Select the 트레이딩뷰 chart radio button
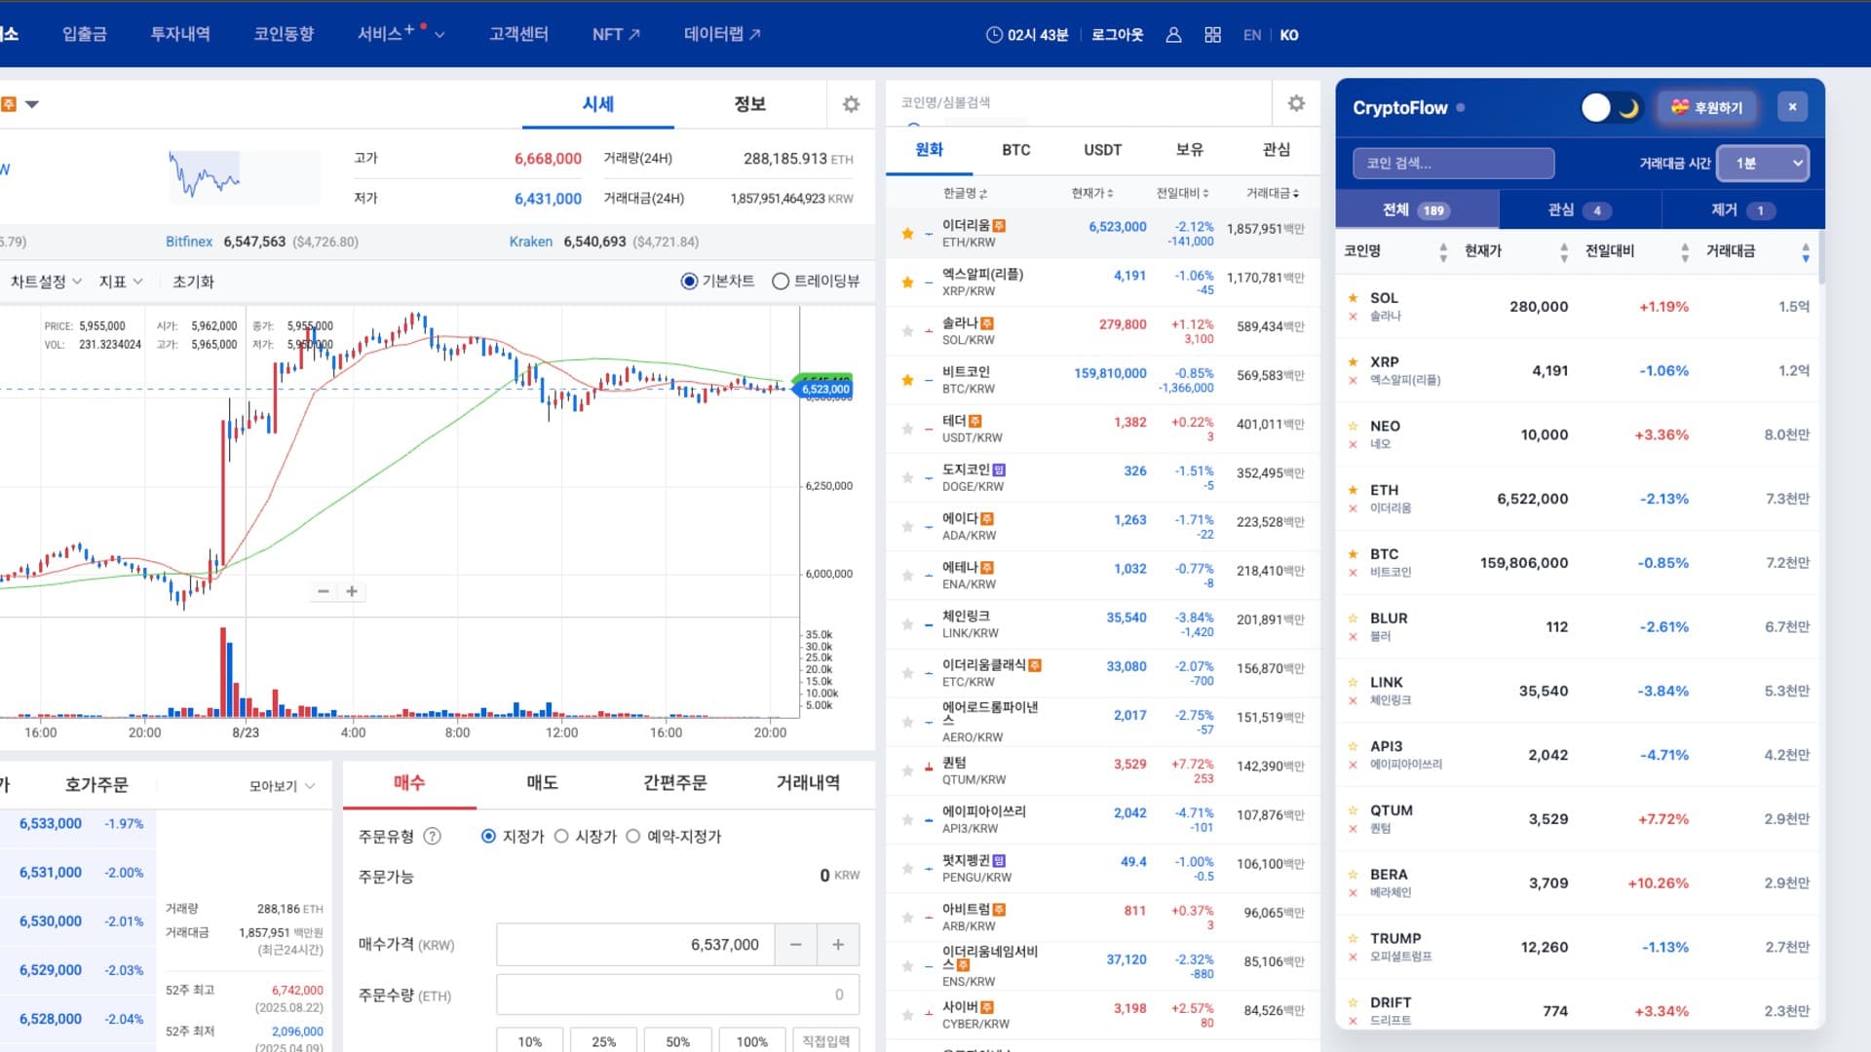 pos(780,282)
